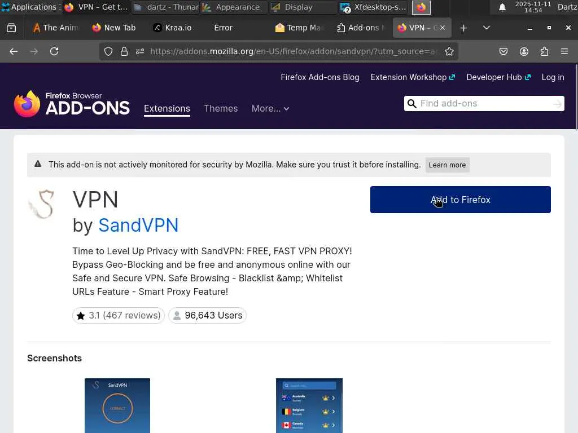Screen dimensions: 578x433
Task: Click the site security padlock icon
Action: [x=124, y=51]
